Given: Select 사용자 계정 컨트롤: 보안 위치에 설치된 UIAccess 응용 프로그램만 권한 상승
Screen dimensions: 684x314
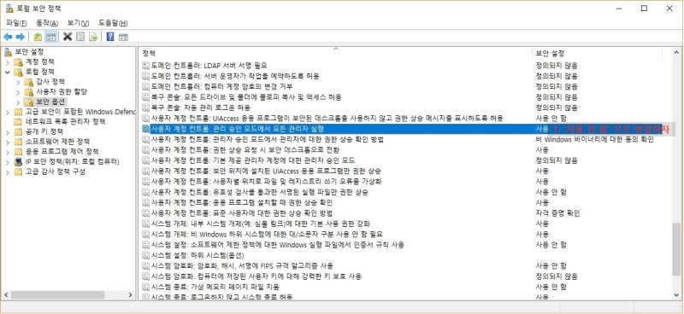Looking at the screenshot, I should [266, 171].
